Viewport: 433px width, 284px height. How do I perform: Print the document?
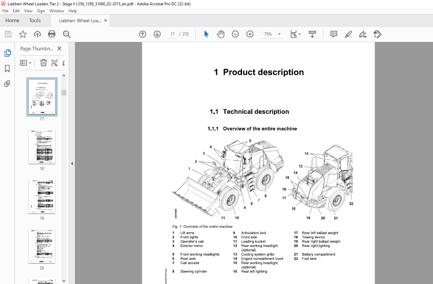(x=52, y=34)
